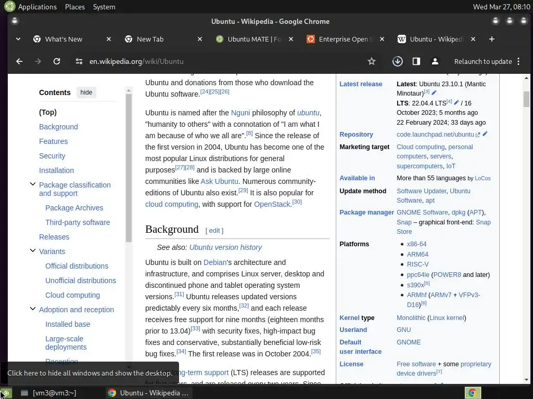Click Relaunch to update button
The height and width of the screenshot is (399, 533).
point(483,61)
